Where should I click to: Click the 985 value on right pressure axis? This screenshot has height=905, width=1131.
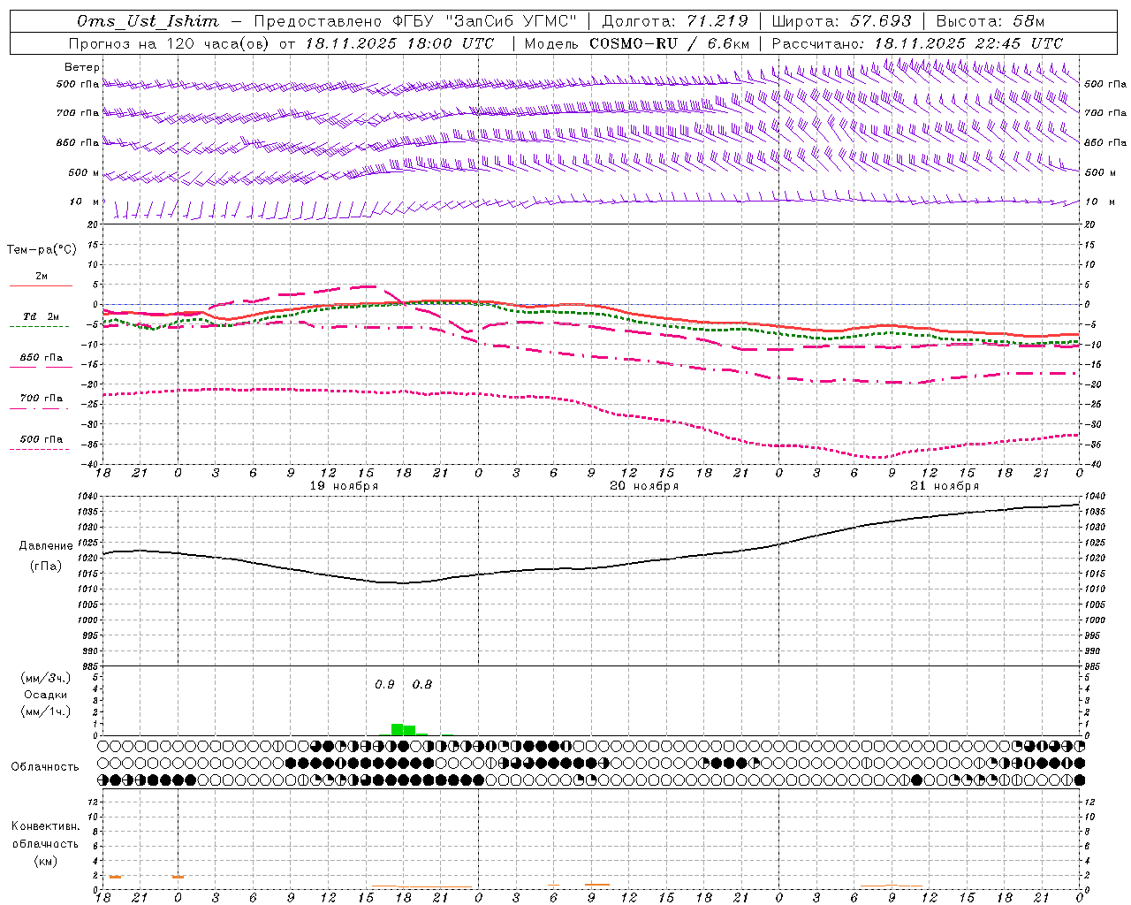point(1094,666)
